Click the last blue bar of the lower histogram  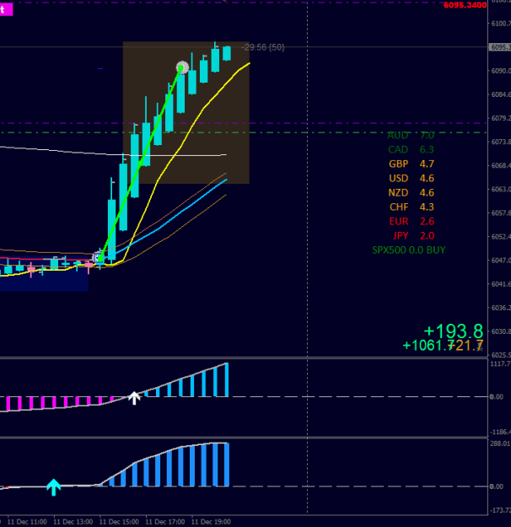[227, 465]
